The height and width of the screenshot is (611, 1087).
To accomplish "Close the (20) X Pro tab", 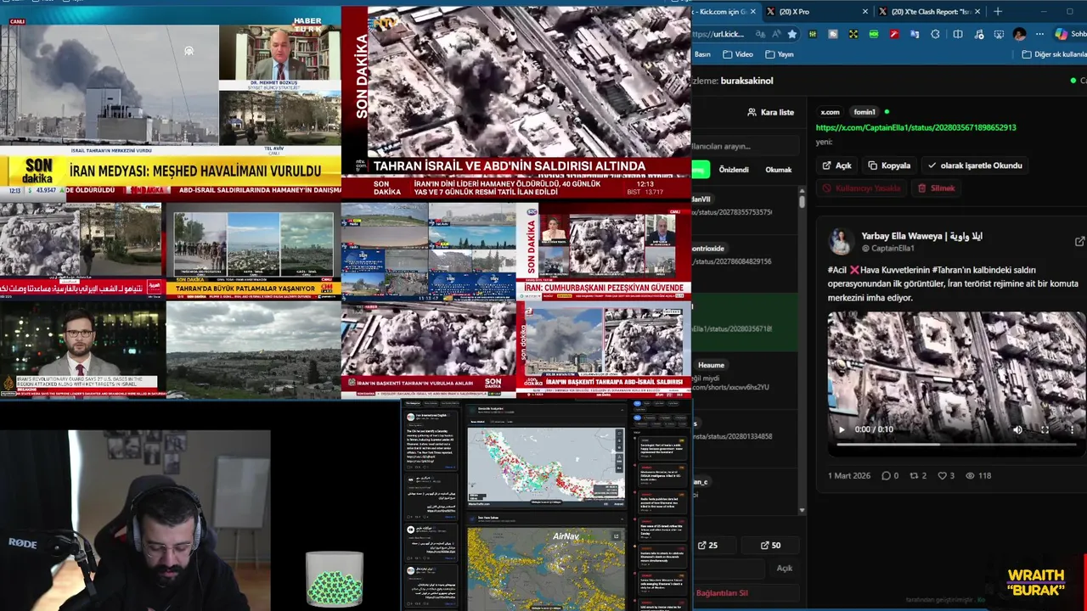I will (865, 11).
